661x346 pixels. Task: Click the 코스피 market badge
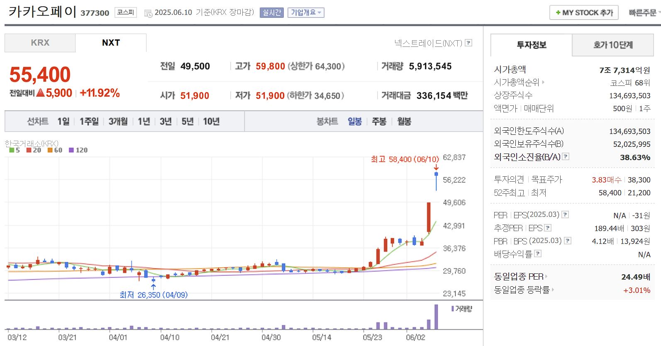125,12
